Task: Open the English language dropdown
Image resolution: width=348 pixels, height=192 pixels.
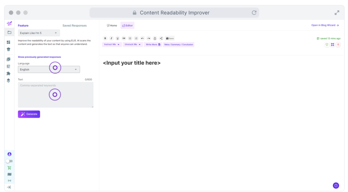Action: point(49,70)
